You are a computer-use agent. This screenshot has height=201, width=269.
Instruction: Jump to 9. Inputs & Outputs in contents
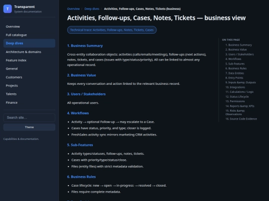[241, 82]
